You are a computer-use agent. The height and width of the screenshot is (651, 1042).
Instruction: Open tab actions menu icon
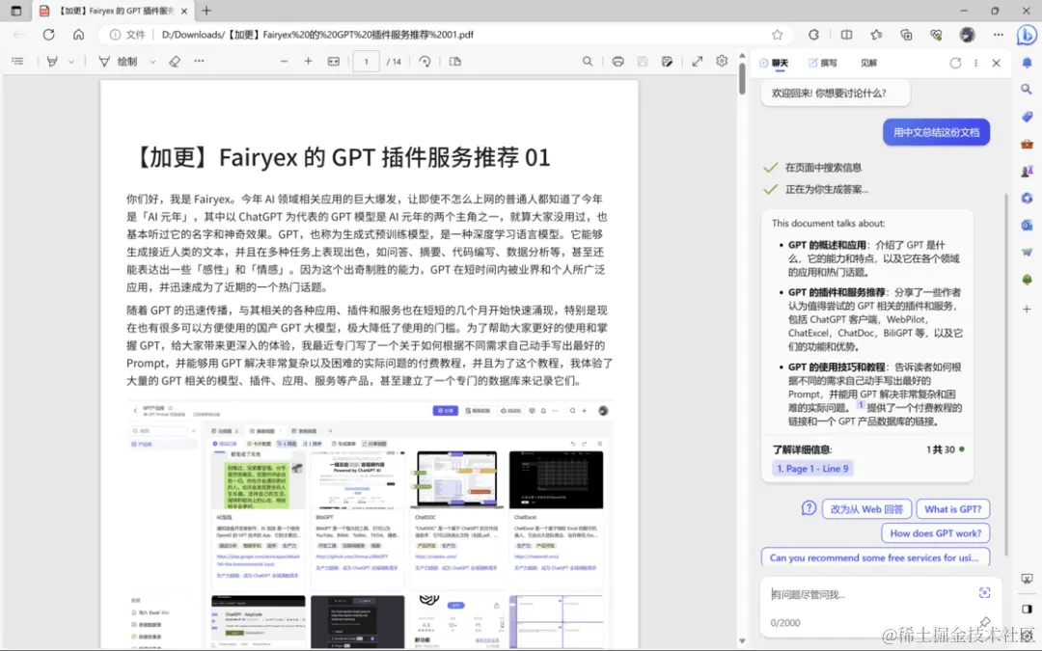(16, 11)
